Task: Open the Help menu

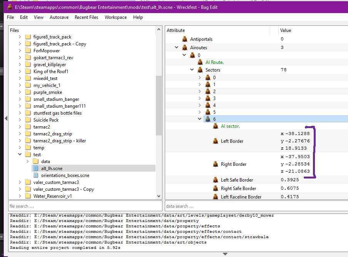Action: tap(138, 17)
